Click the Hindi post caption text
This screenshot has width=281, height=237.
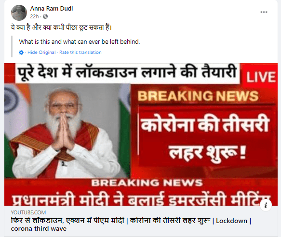[x=61, y=27]
